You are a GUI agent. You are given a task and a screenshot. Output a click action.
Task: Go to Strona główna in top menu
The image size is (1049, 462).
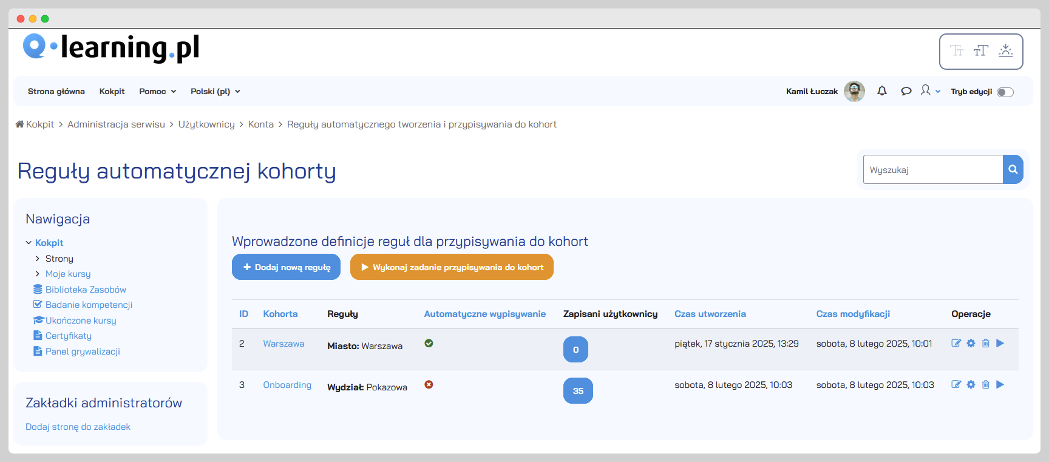(x=56, y=92)
